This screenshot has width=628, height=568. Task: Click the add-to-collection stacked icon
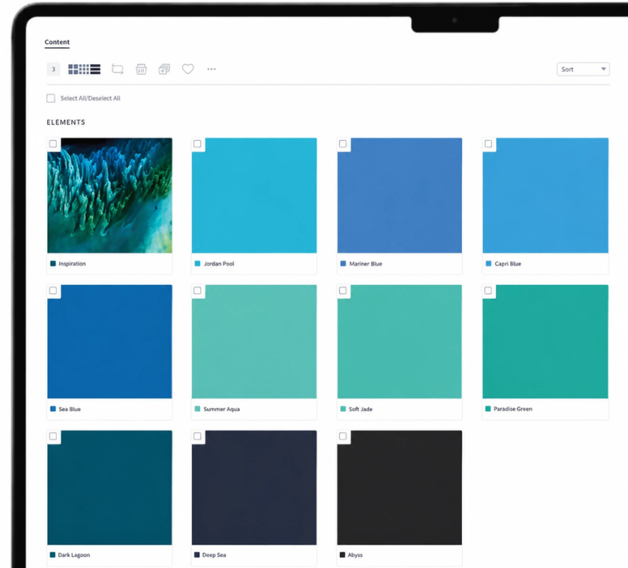point(164,69)
